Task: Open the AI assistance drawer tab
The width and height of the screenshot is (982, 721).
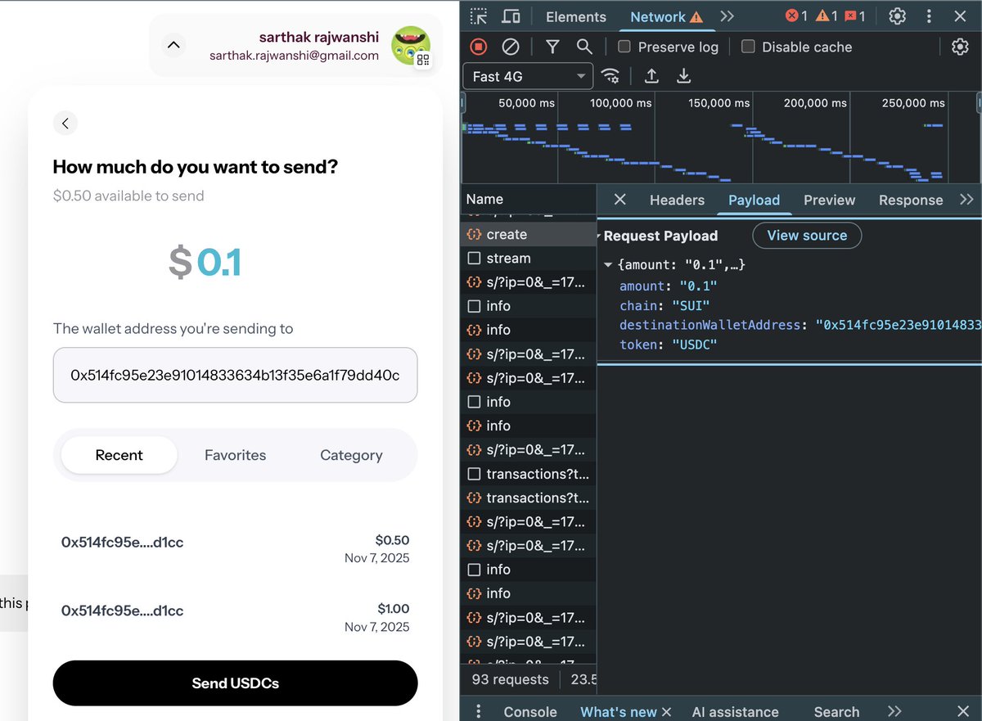Action: click(736, 712)
